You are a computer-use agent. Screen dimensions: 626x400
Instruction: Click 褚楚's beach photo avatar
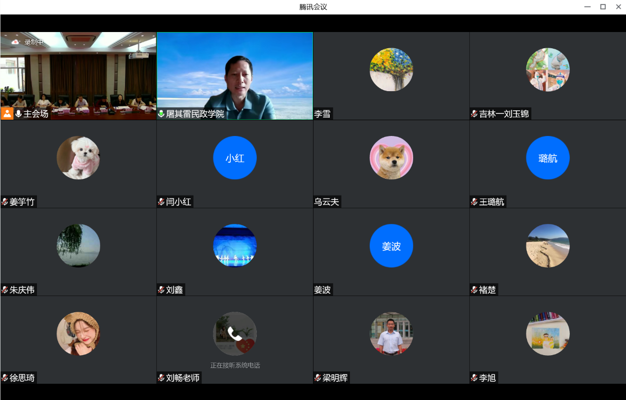pos(548,246)
